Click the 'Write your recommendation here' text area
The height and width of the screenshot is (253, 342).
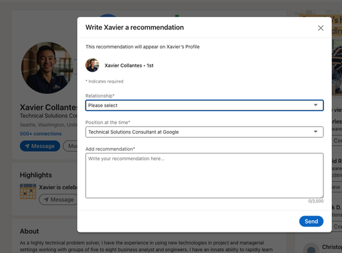(x=205, y=175)
